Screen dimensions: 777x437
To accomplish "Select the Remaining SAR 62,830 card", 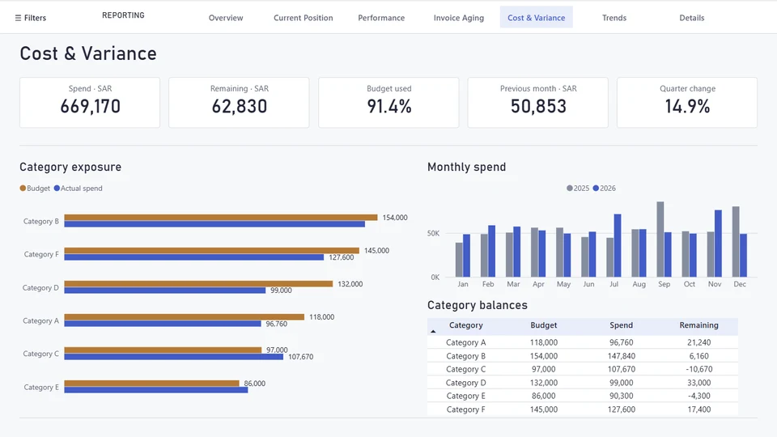I will tap(239, 103).
